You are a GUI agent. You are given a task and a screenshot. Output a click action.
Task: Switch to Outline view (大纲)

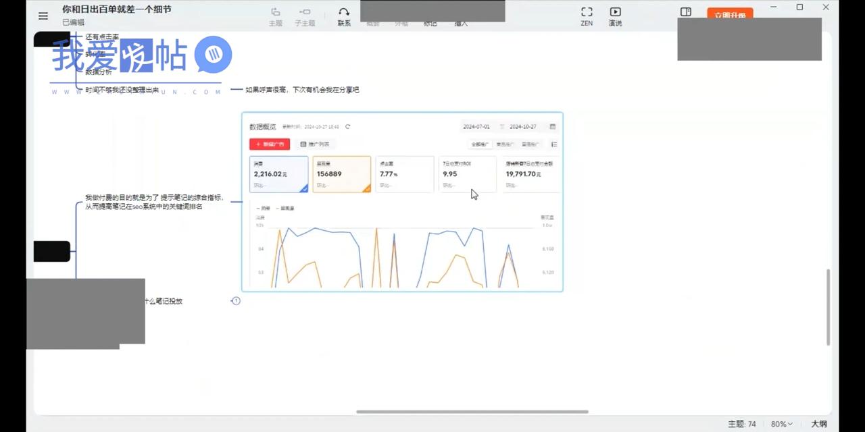pos(819,424)
